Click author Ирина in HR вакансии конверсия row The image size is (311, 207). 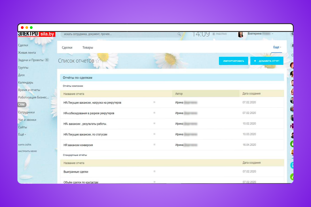coord(179,145)
